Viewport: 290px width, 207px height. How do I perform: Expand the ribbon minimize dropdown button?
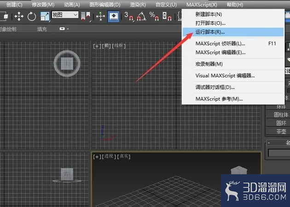(x=64, y=29)
